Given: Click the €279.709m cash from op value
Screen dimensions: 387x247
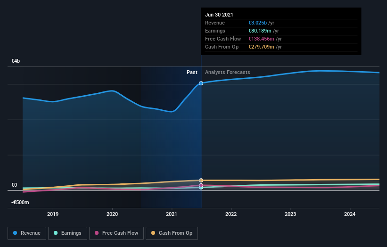Looking at the screenshot, I should click(261, 47).
